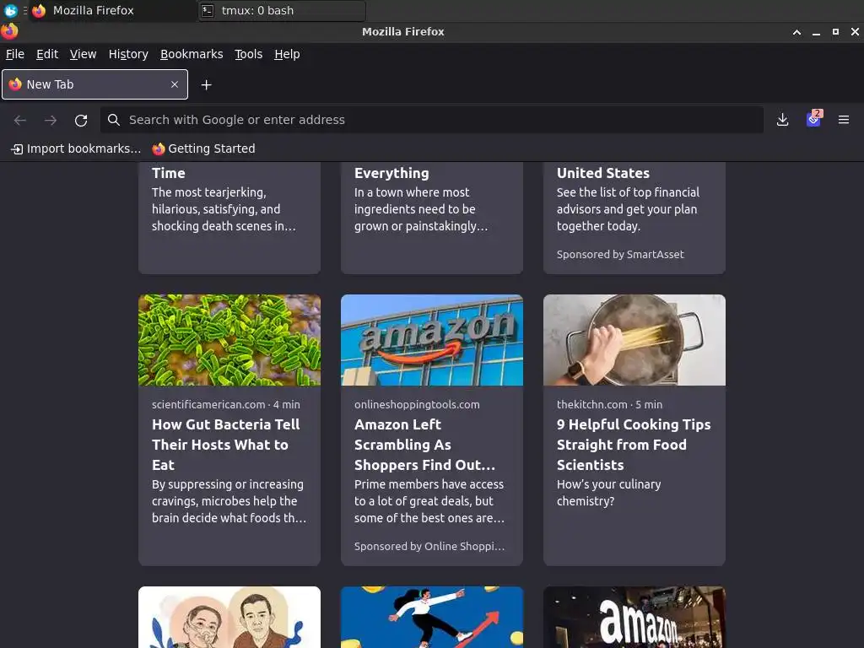The image size is (864, 648).
Task: Click the search magnifier in address bar
Action: [114, 120]
